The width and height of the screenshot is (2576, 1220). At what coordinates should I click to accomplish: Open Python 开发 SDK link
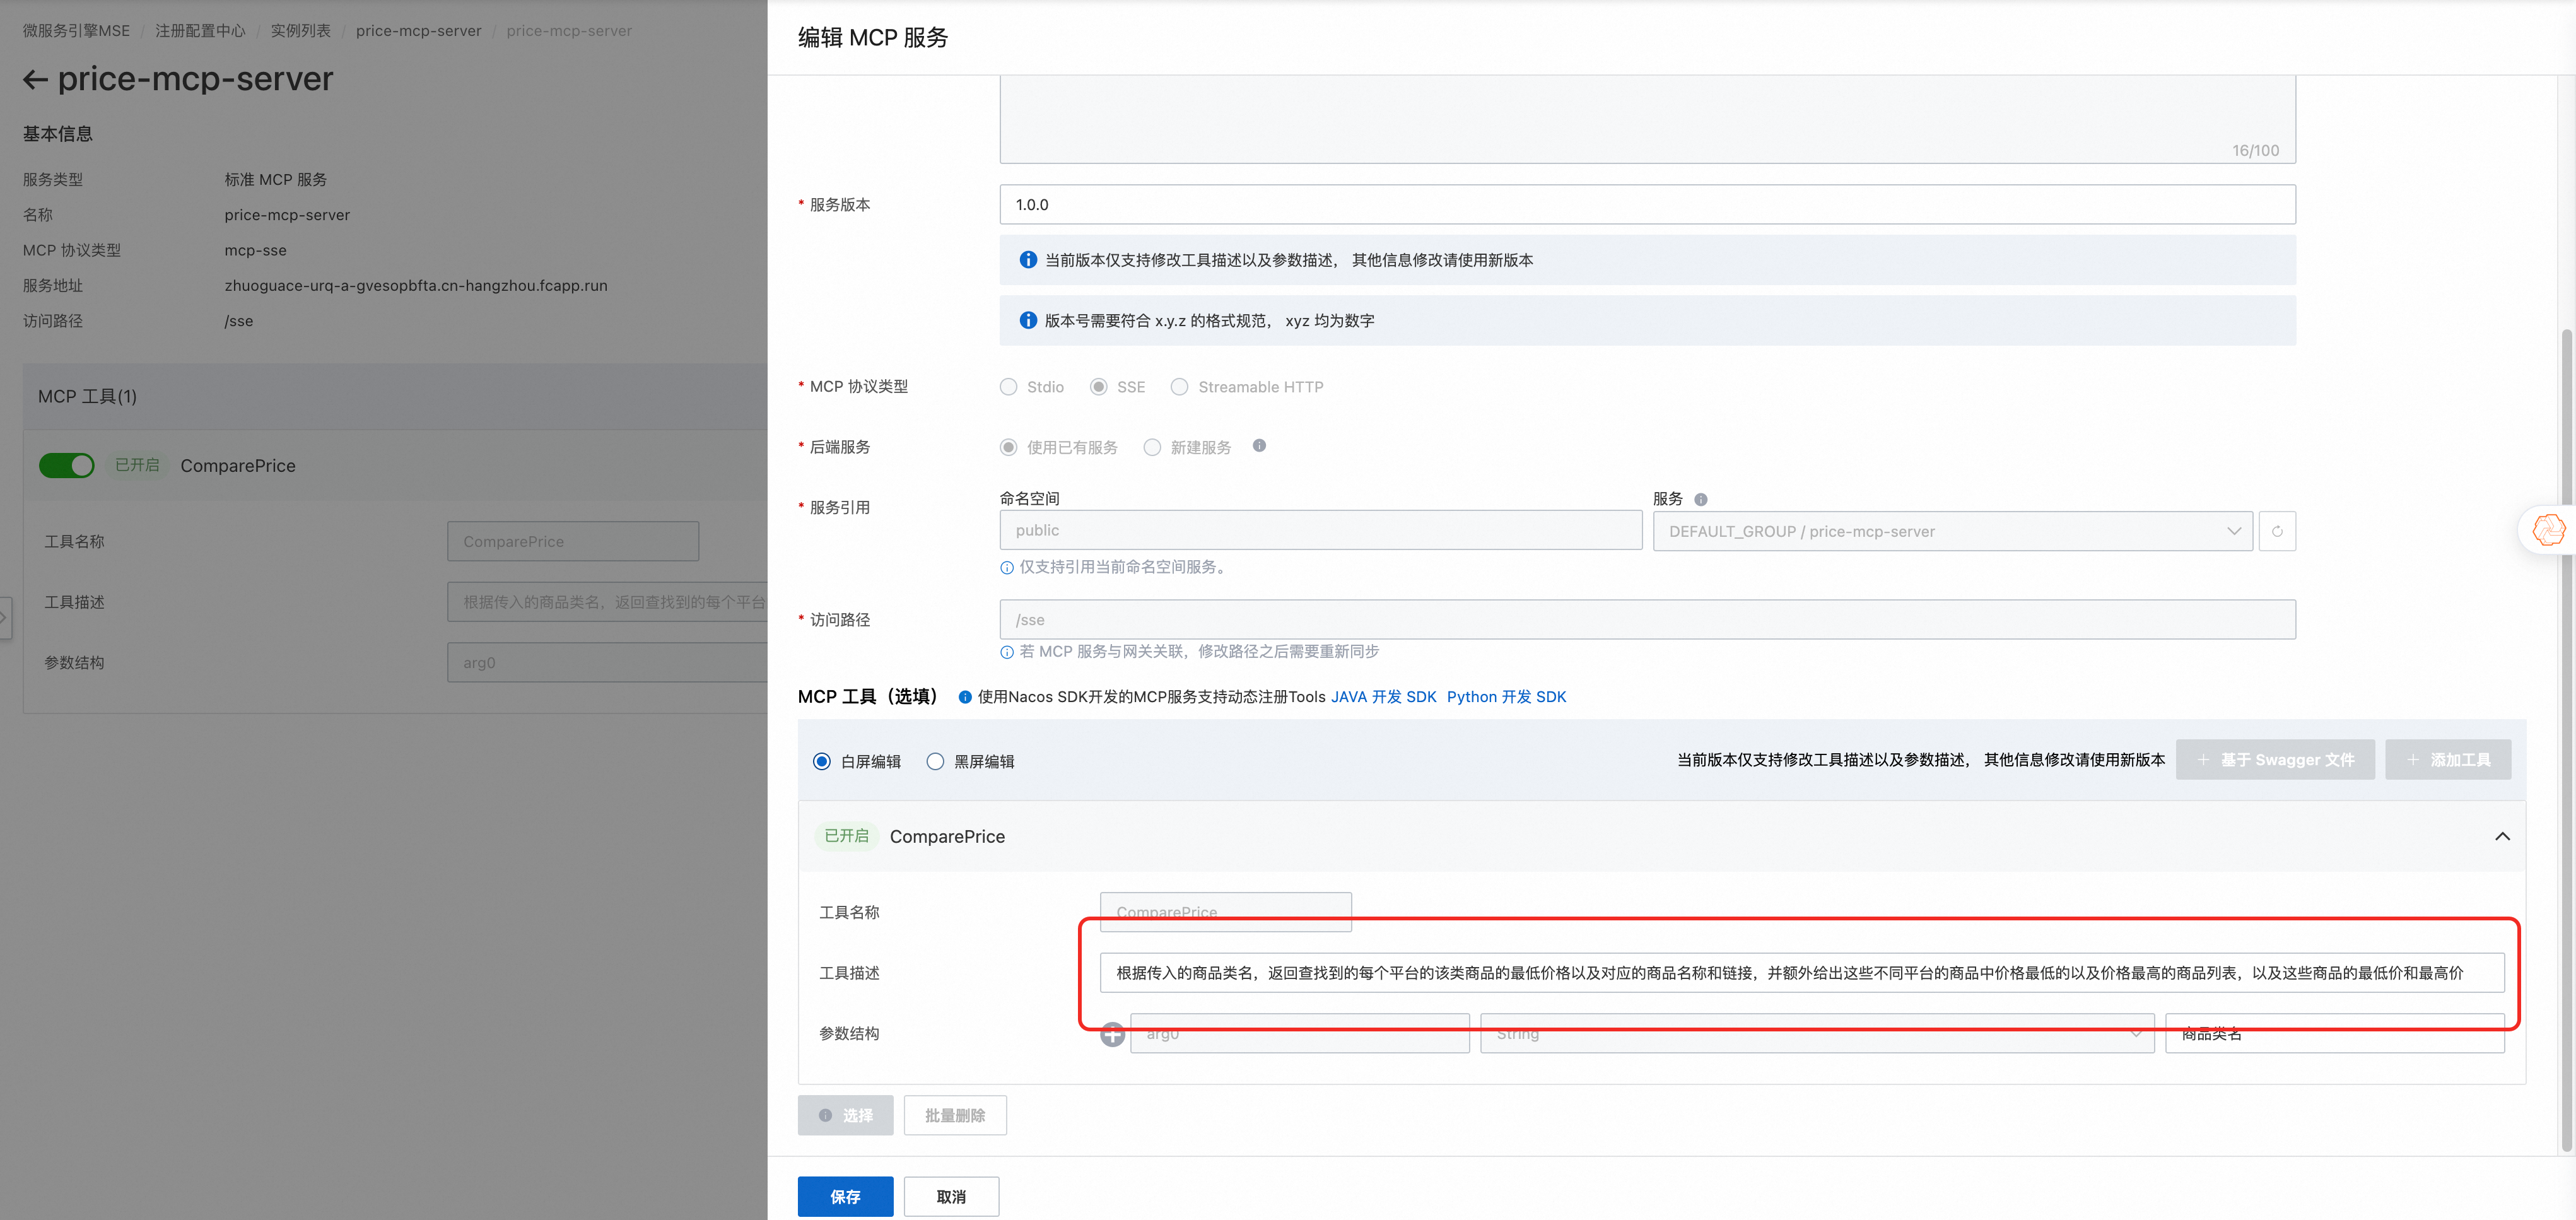tap(1506, 697)
